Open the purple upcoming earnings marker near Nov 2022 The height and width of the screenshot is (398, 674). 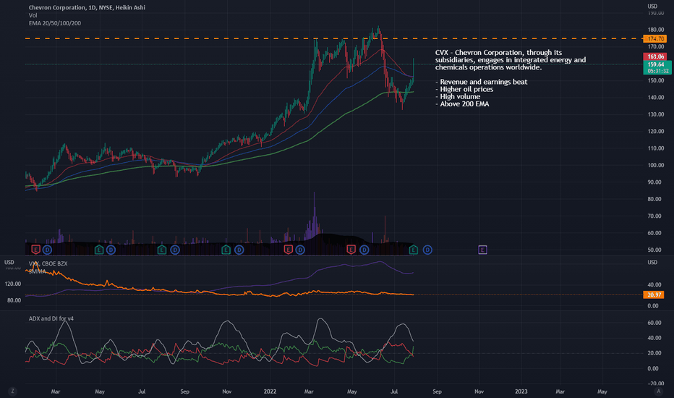[x=482, y=250]
